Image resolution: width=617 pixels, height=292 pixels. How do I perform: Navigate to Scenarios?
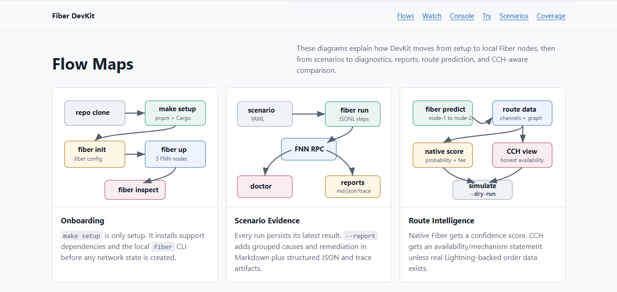point(514,16)
